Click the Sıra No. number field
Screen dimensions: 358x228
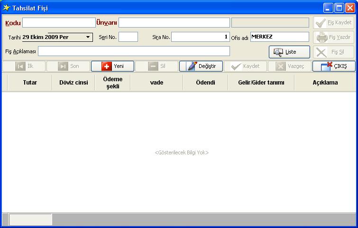coord(201,37)
